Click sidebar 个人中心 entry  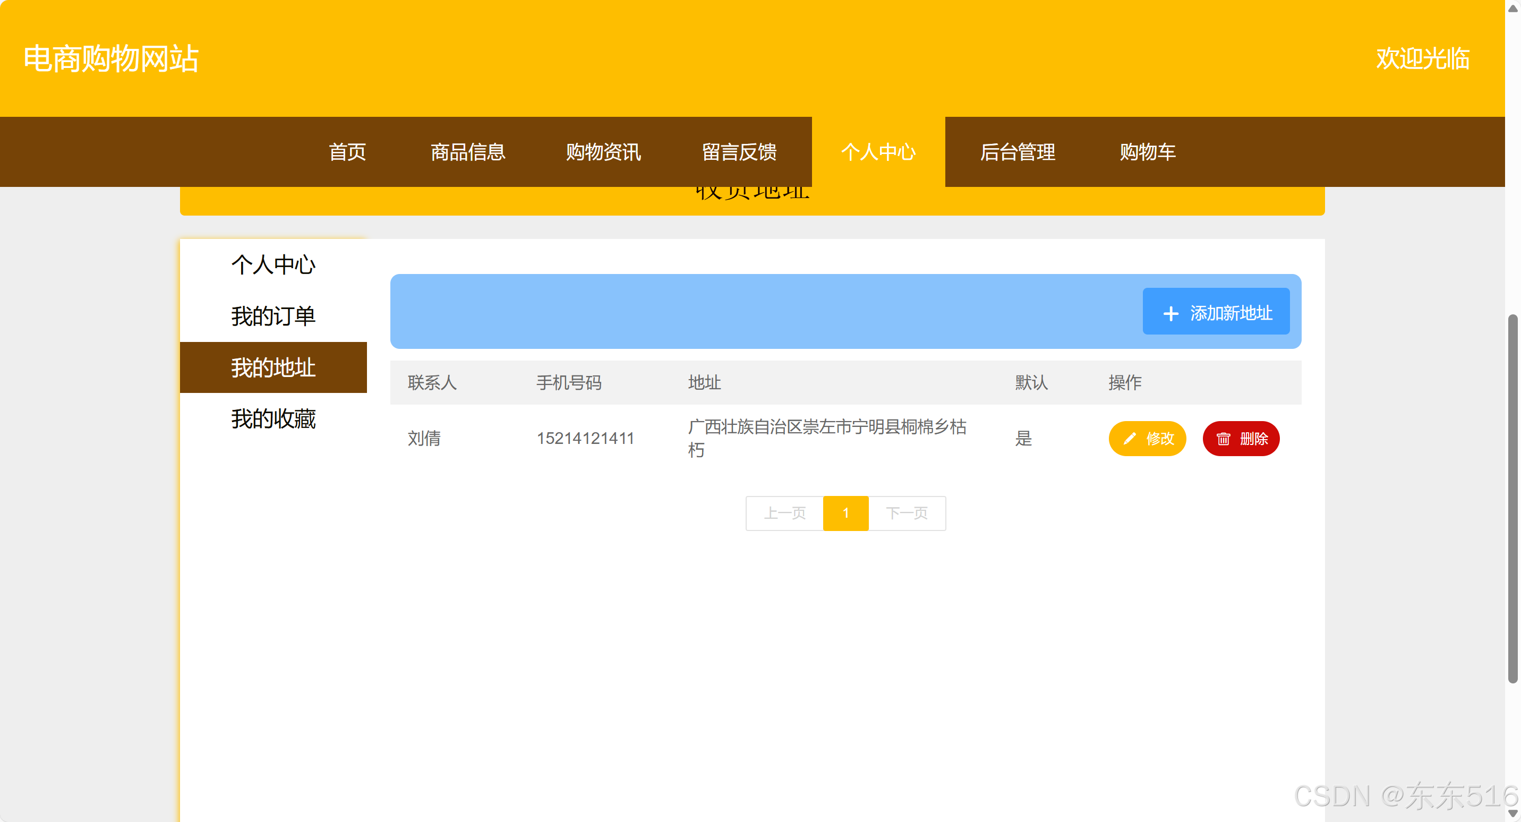point(273,264)
